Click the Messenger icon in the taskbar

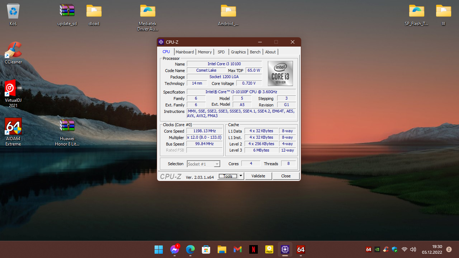point(175,249)
